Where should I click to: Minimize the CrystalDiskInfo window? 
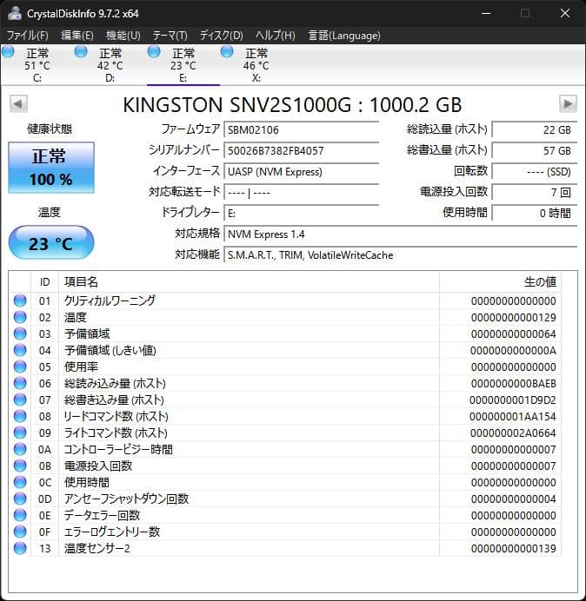486,13
